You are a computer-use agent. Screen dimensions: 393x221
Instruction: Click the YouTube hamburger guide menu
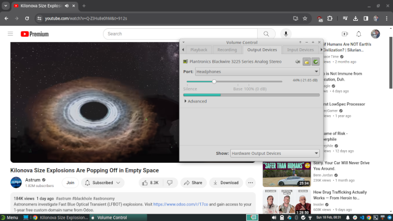coord(10,34)
